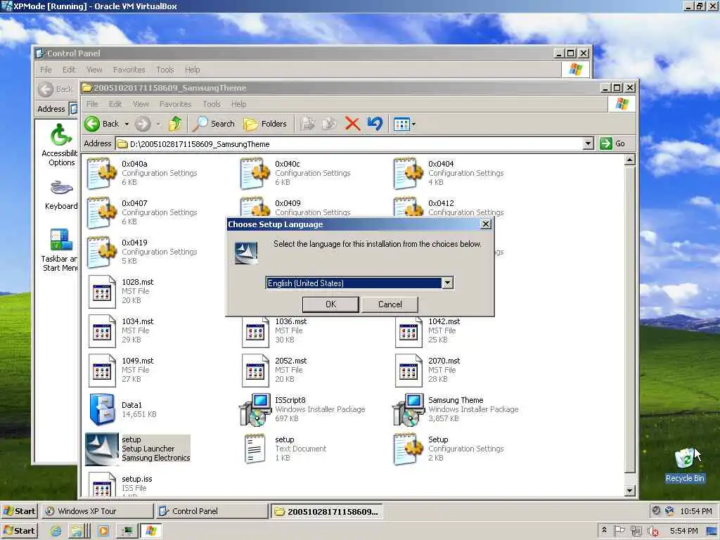Click the blue Undo arrow icon

pos(375,124)
